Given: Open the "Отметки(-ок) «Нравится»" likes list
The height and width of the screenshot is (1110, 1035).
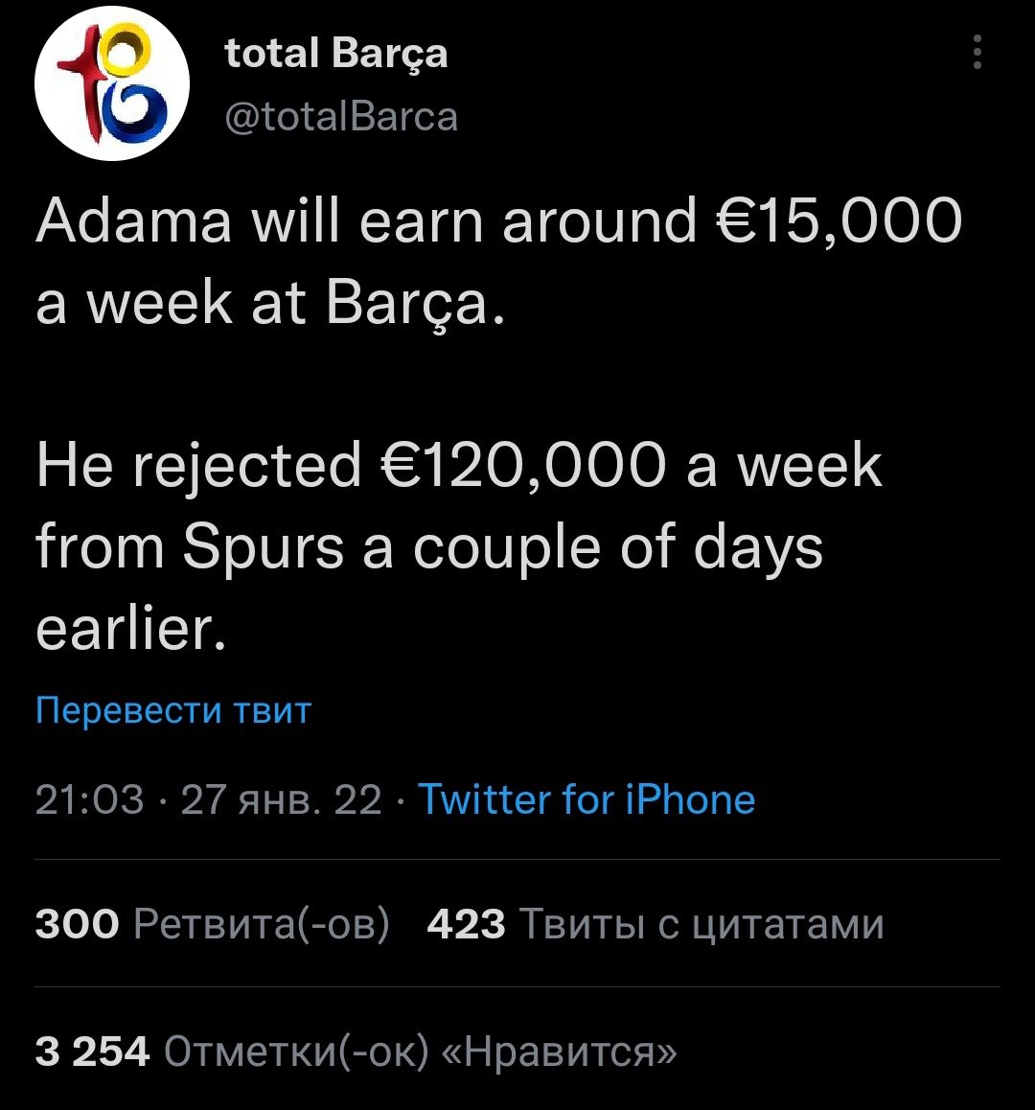Looking at the screenshot, I should (x=421, y=1052).
